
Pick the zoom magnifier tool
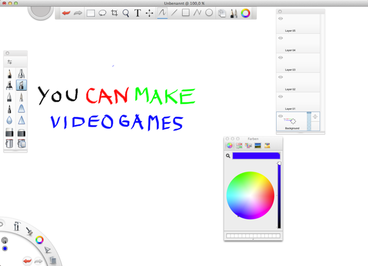coord(126,13)
